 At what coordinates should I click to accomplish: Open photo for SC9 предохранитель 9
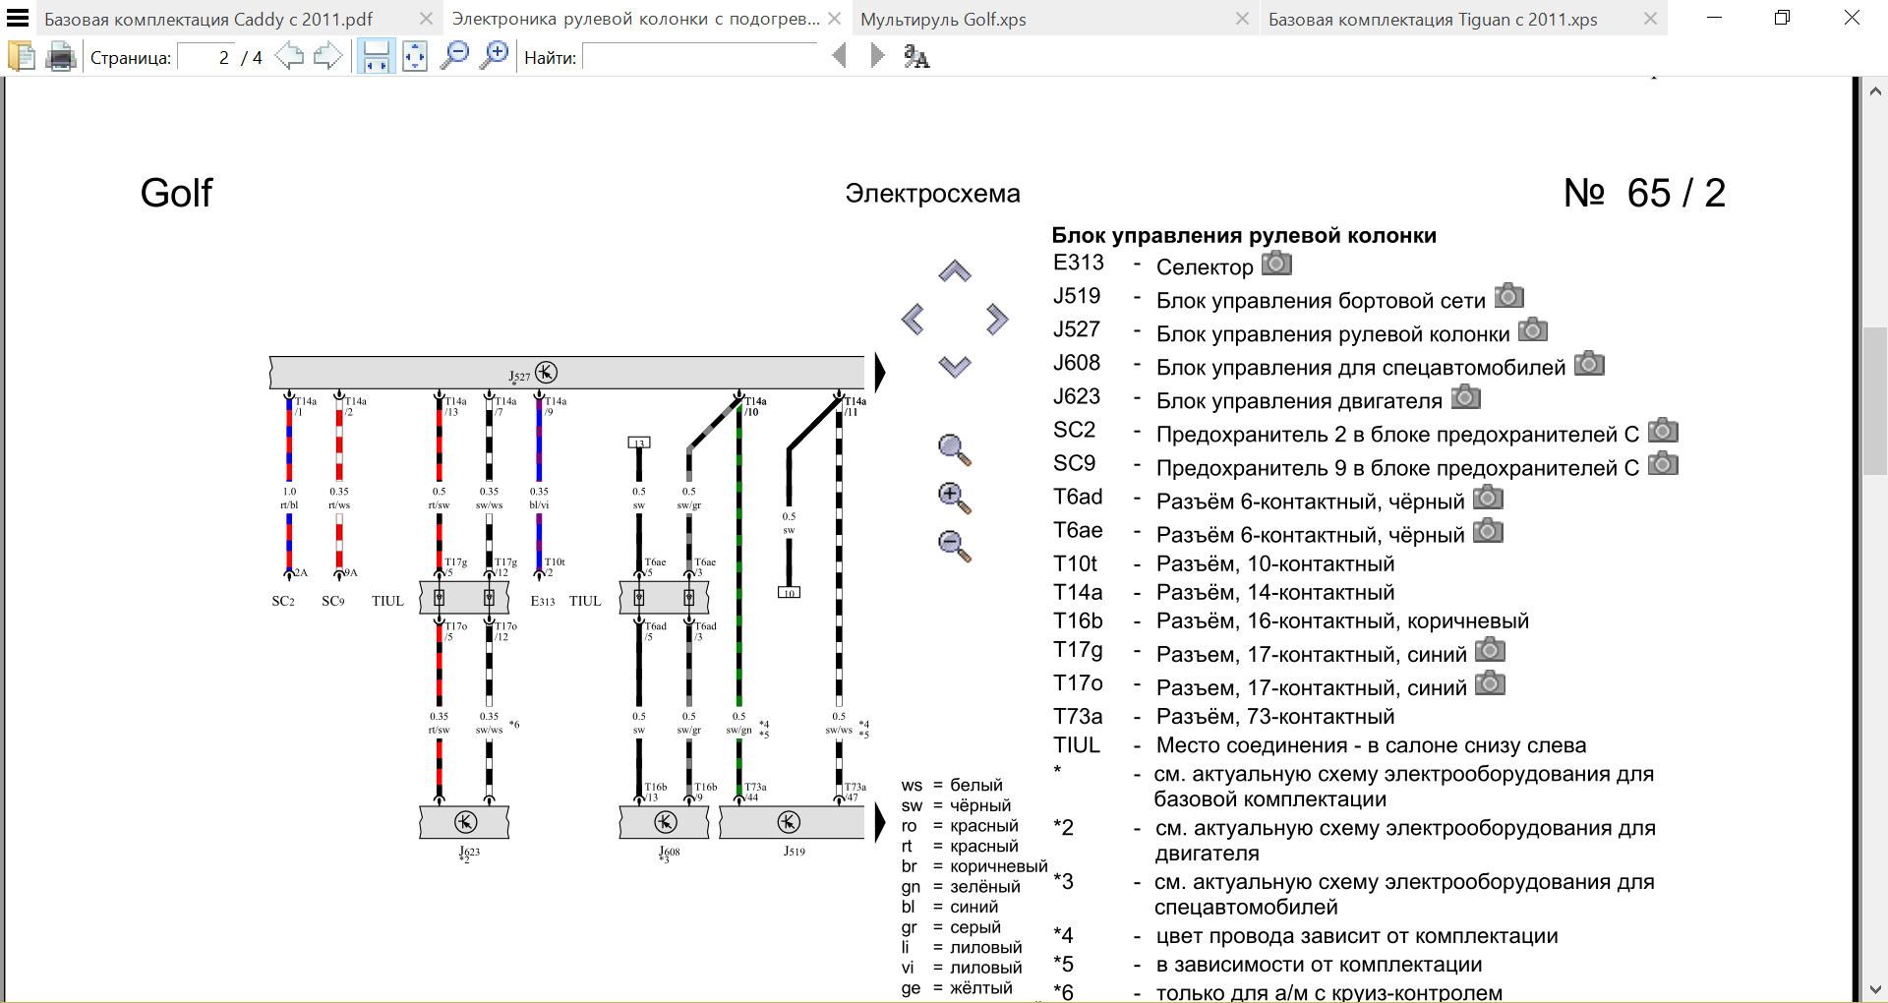[x=1663, y=462]
